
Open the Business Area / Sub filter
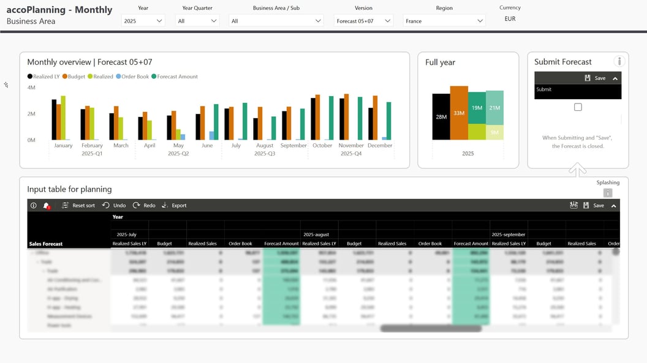point(276,20)
